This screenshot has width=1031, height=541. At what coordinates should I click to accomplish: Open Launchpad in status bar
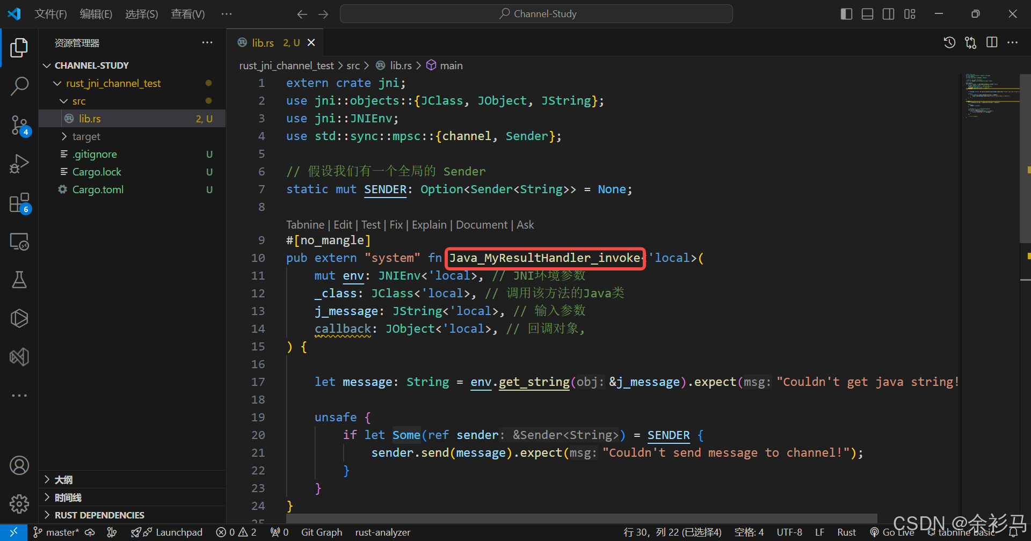[x=167, y=532]
